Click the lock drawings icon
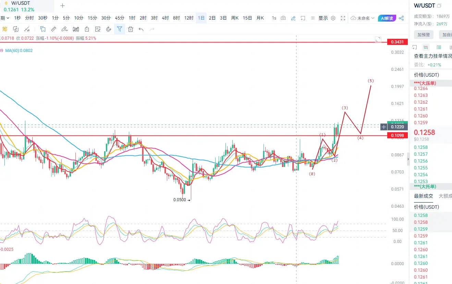This screenshot has width=452, height=284. (x=87, y=29)
